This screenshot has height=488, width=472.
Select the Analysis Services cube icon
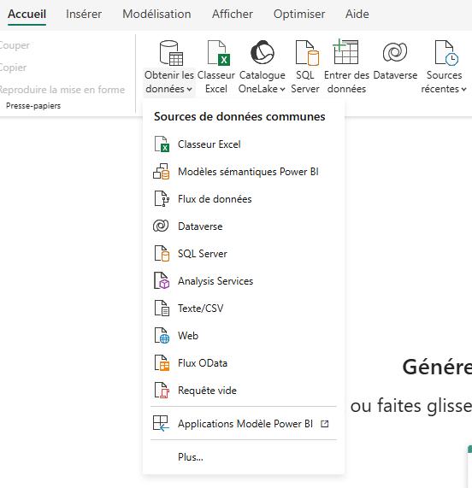162,280
